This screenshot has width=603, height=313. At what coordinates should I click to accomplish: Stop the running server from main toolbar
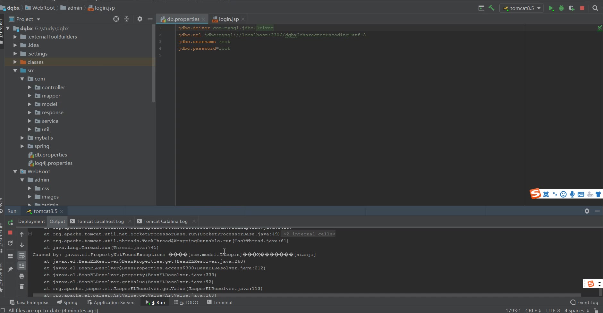(582, 8)
